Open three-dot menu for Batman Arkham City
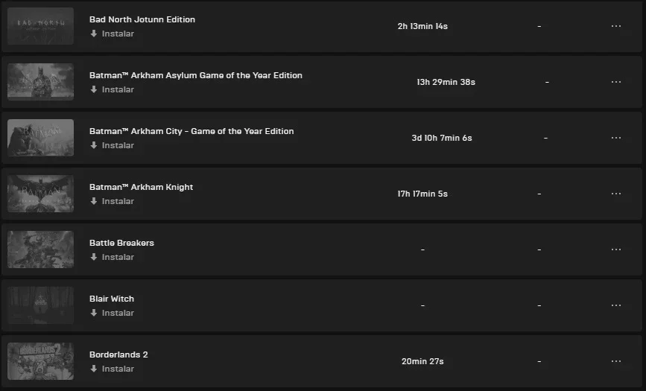 tap(616, 138)
